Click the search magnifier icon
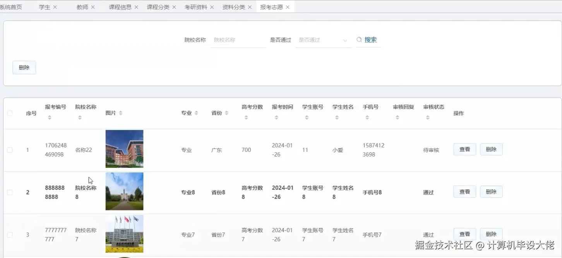The height and width of the screenshot is (258, 562). 359,40
